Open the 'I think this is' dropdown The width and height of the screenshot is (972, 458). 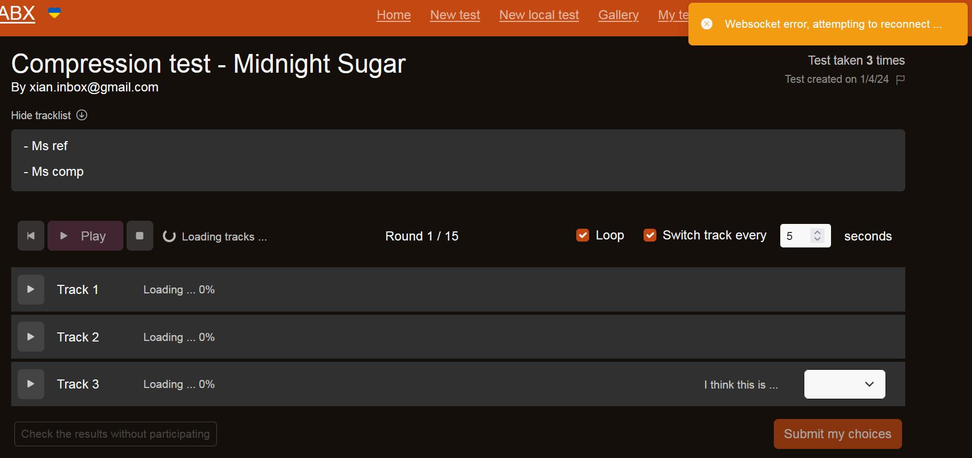[844, 384]
